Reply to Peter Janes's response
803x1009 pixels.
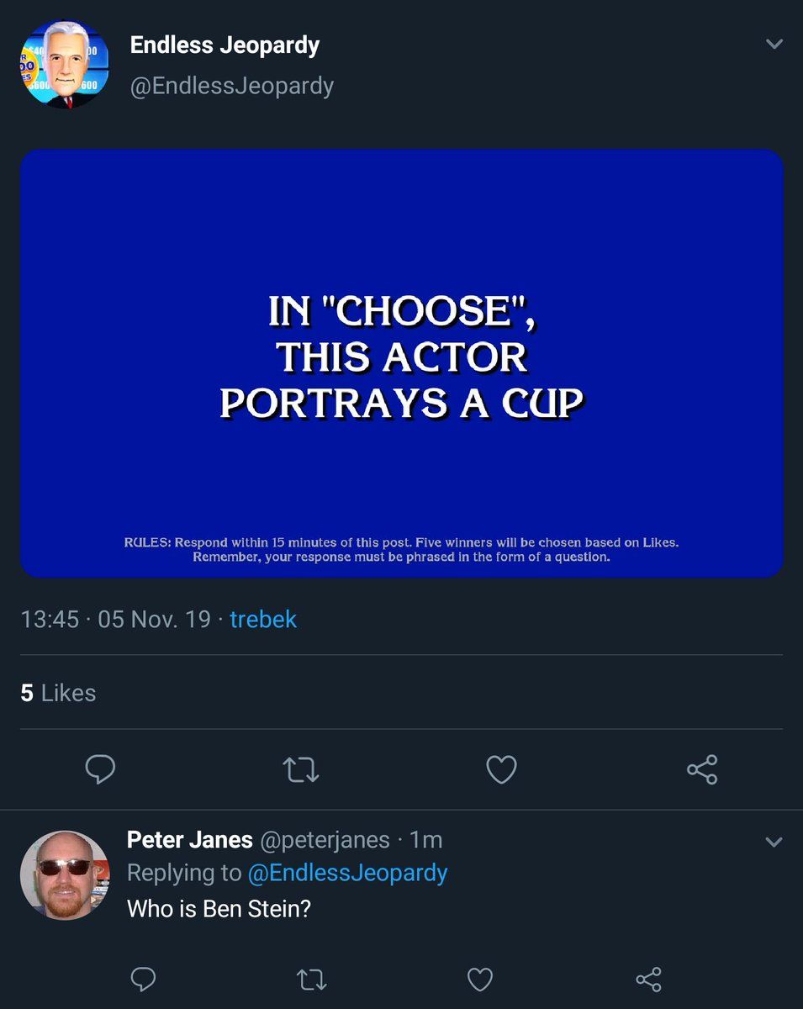tap(144, 979)
